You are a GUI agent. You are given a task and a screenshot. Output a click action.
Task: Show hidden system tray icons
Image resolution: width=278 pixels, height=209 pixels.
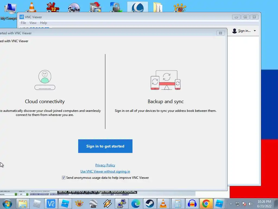click(x=231, y=204)
